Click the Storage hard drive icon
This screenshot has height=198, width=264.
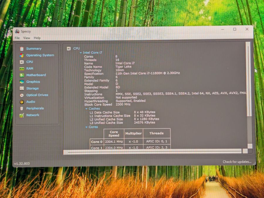(22, 88)
